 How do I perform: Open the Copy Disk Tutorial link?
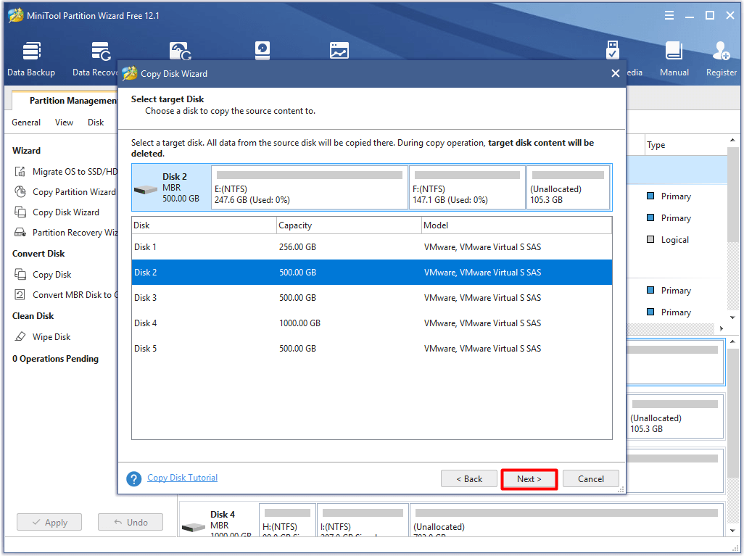pos(182,478)
